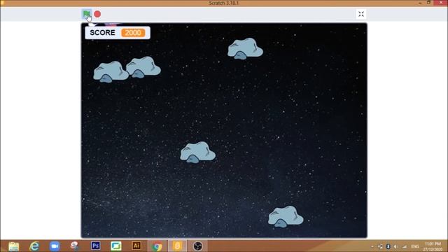Stop the project with the red stop button
Screen dimensions: 448x252
[x=97, y=14]
